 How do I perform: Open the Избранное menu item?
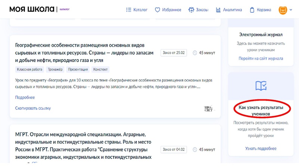(172, 10)
